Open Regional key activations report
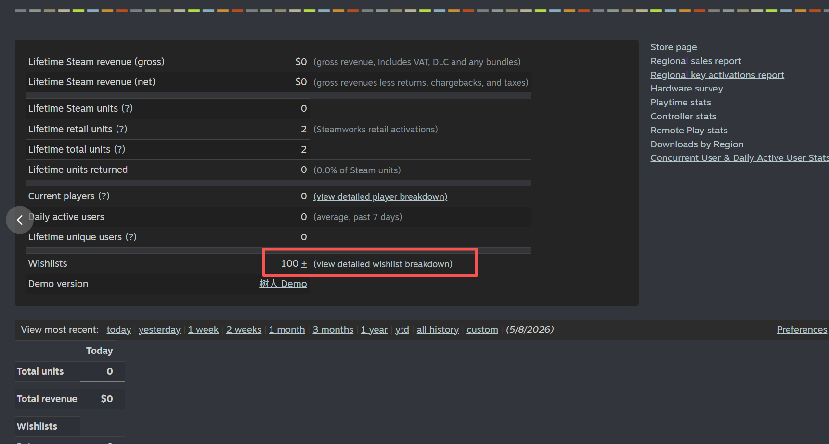This screenshot has height=444, width=829. point(717,75)
